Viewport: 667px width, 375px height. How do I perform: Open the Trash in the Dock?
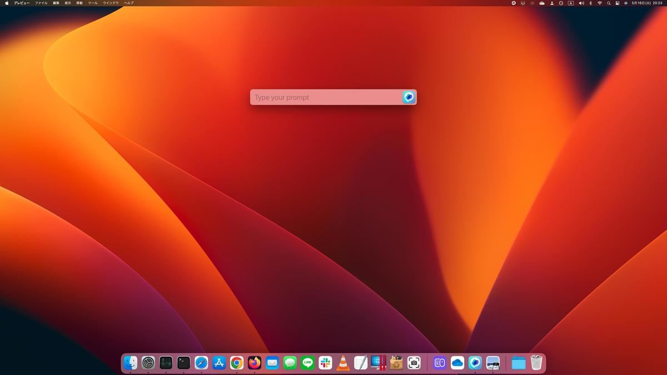tap(536, 363)
